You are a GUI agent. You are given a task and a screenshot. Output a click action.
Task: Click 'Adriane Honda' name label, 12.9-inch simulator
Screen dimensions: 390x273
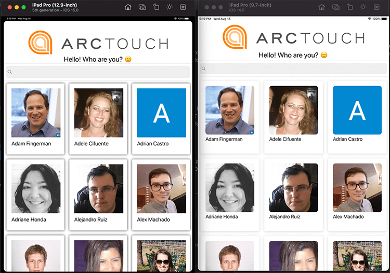coord(29,220)
